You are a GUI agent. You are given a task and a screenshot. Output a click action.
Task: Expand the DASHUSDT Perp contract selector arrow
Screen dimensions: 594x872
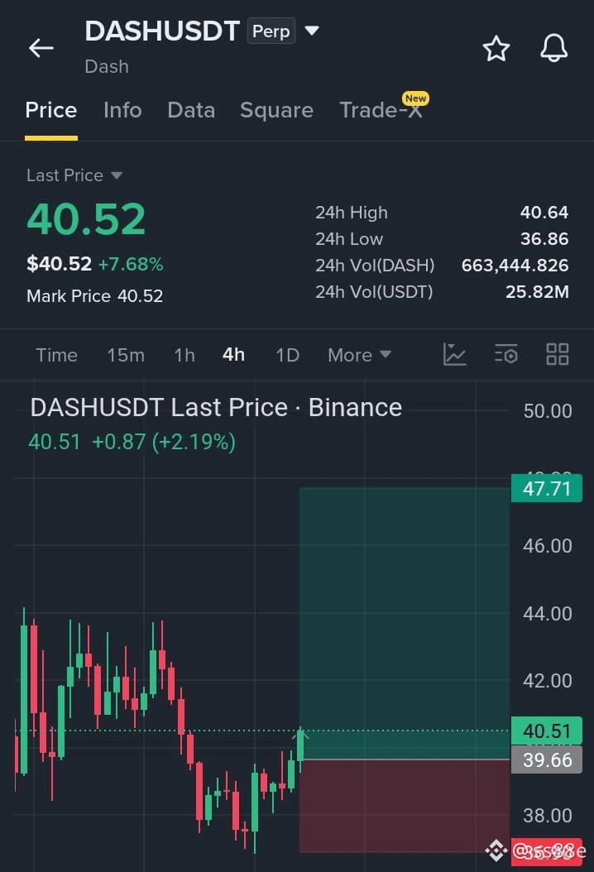pyautogui.click(x=312, y=31)
